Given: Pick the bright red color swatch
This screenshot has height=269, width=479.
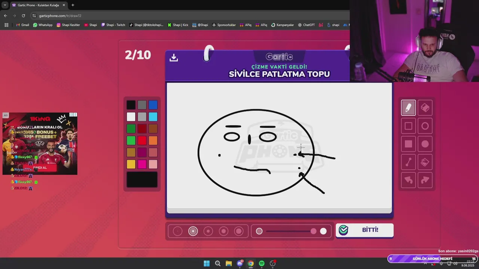Looking at the screenshot, I should (x=142, y=140).
